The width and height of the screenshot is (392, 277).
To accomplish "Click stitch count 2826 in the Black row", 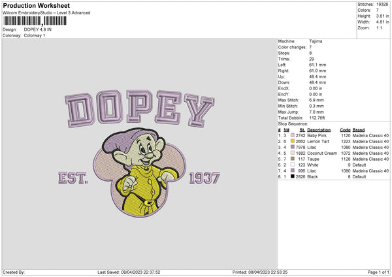I will click(301, 177).
